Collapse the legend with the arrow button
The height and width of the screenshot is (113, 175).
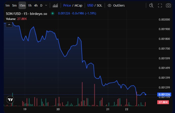pyautogui.click(x=9, y=24)
